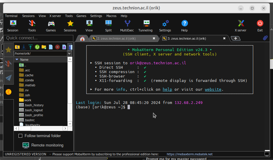
Task: Select the .bashrc file
Action: 27,120
